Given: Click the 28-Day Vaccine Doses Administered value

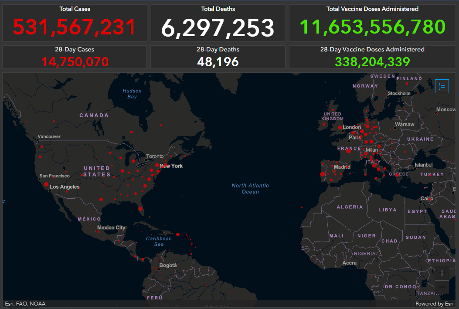Looking at the screenshot, I should (x=372, y=61).
